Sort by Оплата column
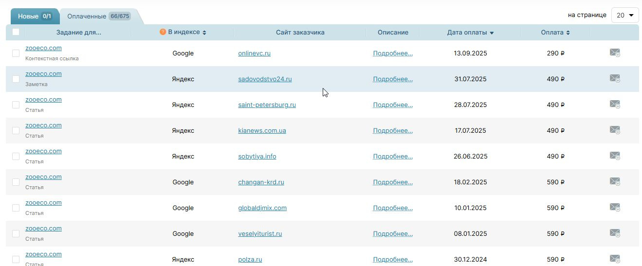 [x=555, y=33]
